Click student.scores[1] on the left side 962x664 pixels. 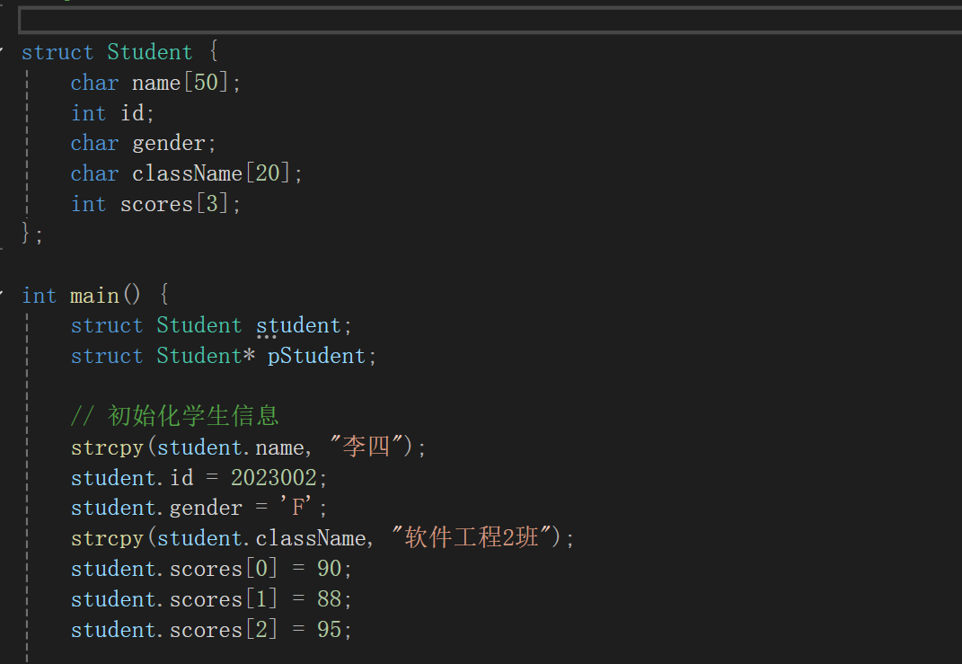[x=174, y=599]
